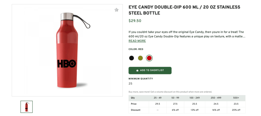Screen dimensions: 261x116
Task: Click the 20% off discount cell
Action: coord(236,110)
